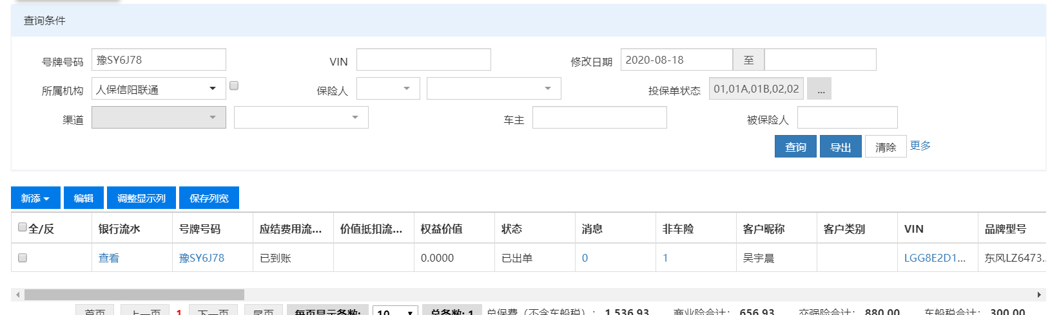Click the 客户类别 column header

(x=857, y=228)
